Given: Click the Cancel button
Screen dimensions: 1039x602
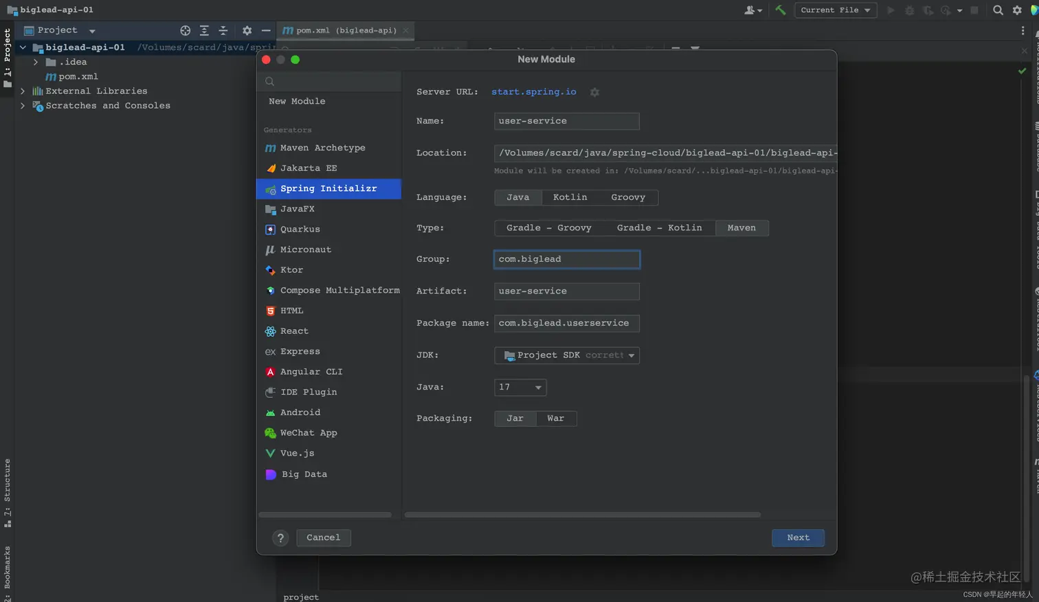Looking at the screenshot, I should click(x=324, y=538).
